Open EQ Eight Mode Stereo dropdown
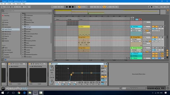The image size is (170, 95). (104, 70)
